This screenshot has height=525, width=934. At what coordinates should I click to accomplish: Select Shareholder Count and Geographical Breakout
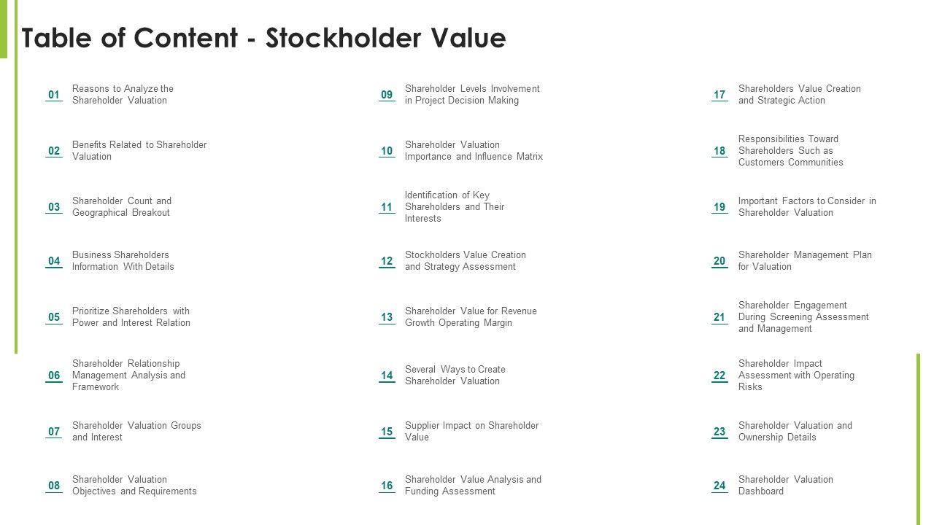[121, 206]
